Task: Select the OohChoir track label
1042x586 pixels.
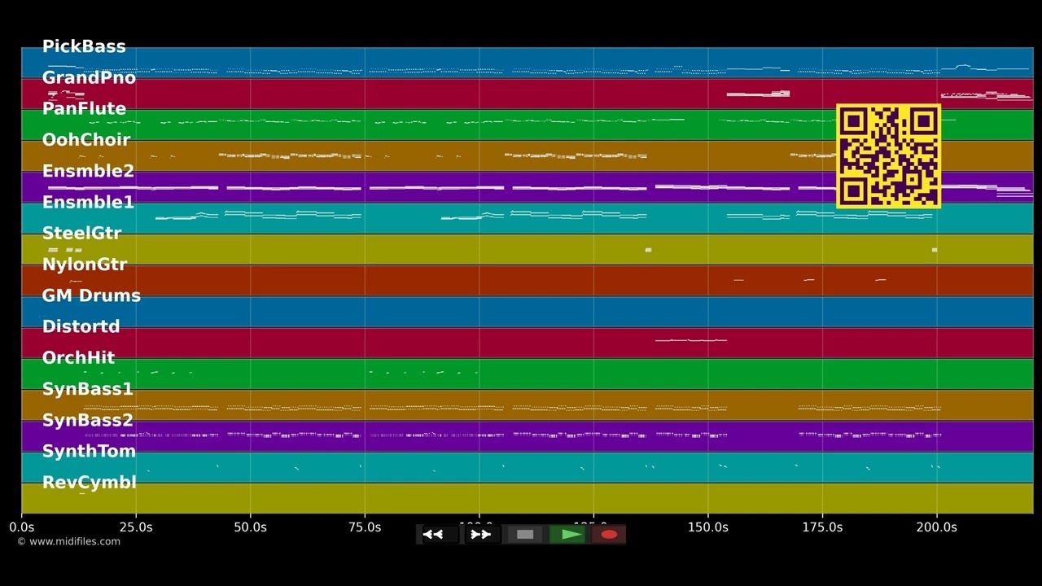Action: point(86,140)
